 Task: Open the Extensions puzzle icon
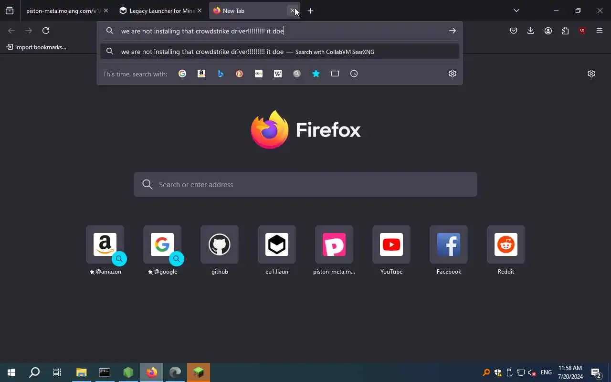pyautogui.click(x=565, y=31)
